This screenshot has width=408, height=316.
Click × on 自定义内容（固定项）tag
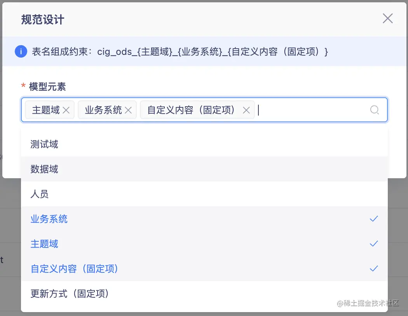246,110
